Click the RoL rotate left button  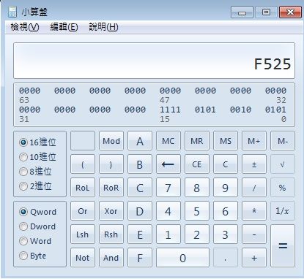(x=83, y=188)
